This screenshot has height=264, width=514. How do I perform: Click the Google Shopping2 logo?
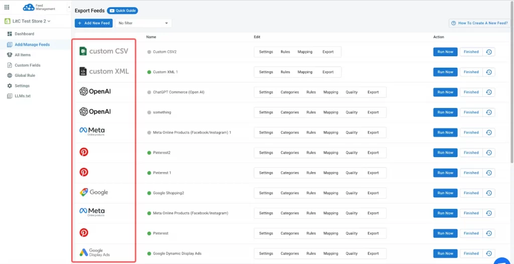click(x=94, y=192)
